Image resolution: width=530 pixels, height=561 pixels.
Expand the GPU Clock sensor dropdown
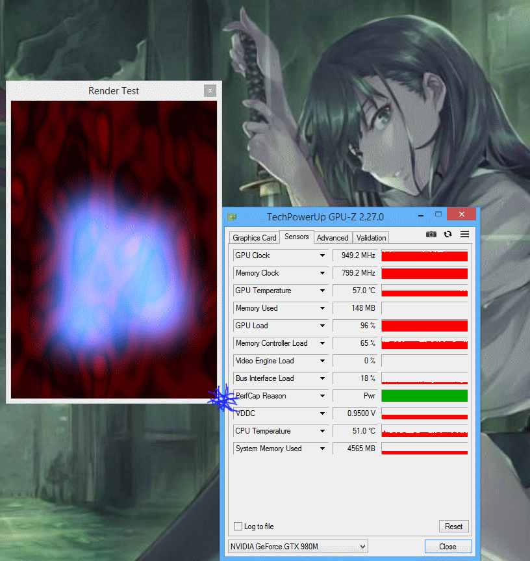(x=322, y=255)
